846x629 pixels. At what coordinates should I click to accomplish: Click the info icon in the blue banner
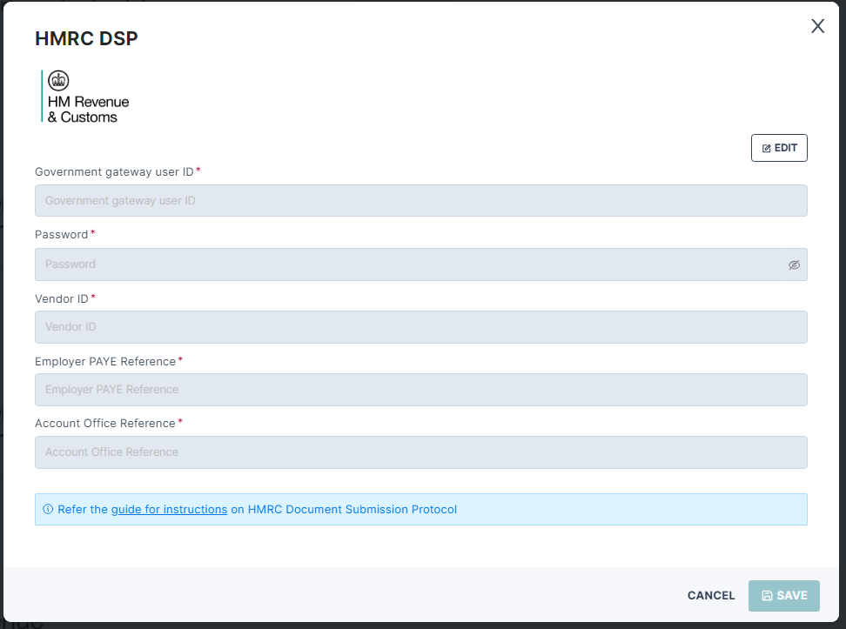click(x=48, y=509)
